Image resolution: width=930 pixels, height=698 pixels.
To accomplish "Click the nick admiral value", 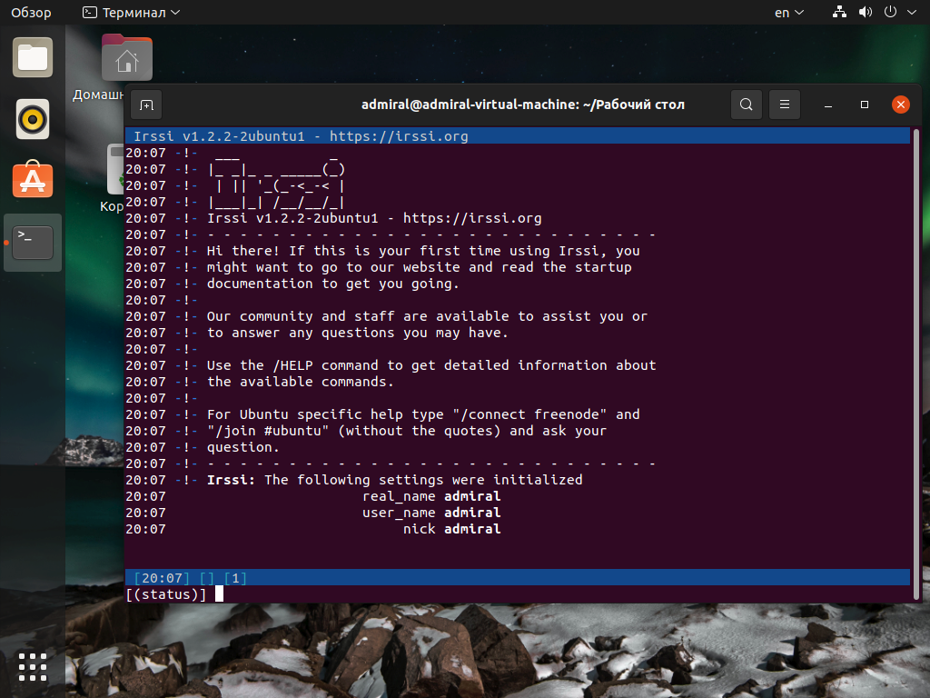I will click(x=472, y=529).
